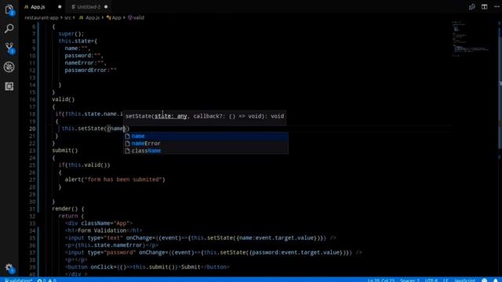Click src folder in the breadcrumb

pyautogui.click(x=67, y=17)
